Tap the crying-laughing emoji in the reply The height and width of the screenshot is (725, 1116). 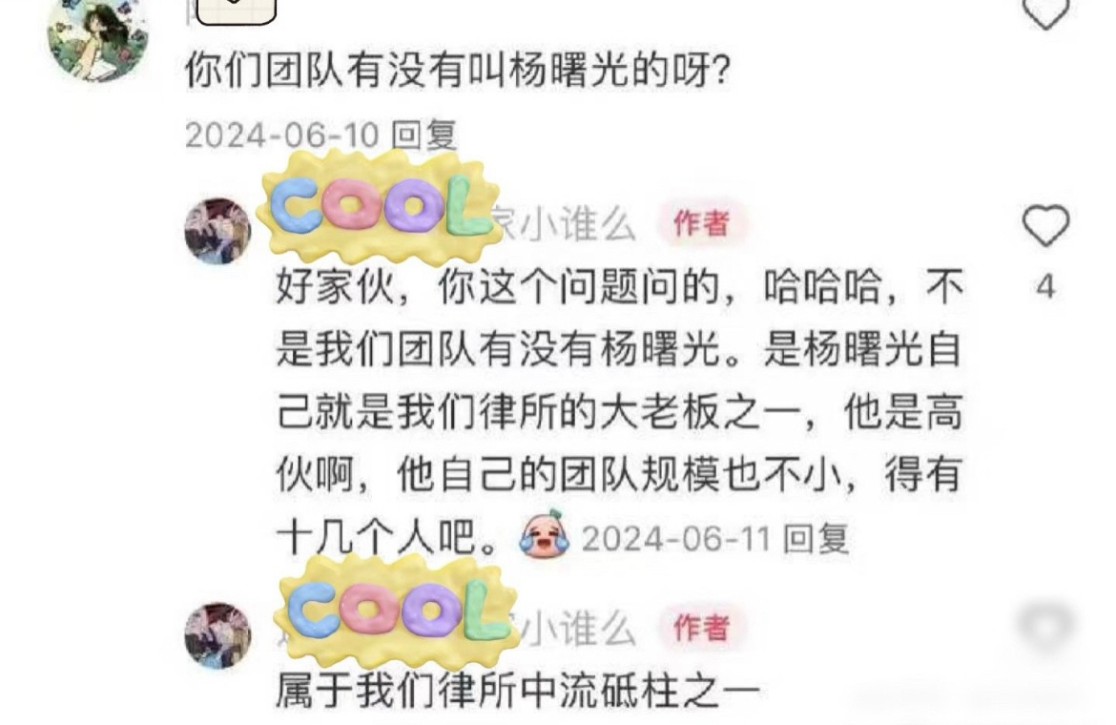[x=544, y=535]
